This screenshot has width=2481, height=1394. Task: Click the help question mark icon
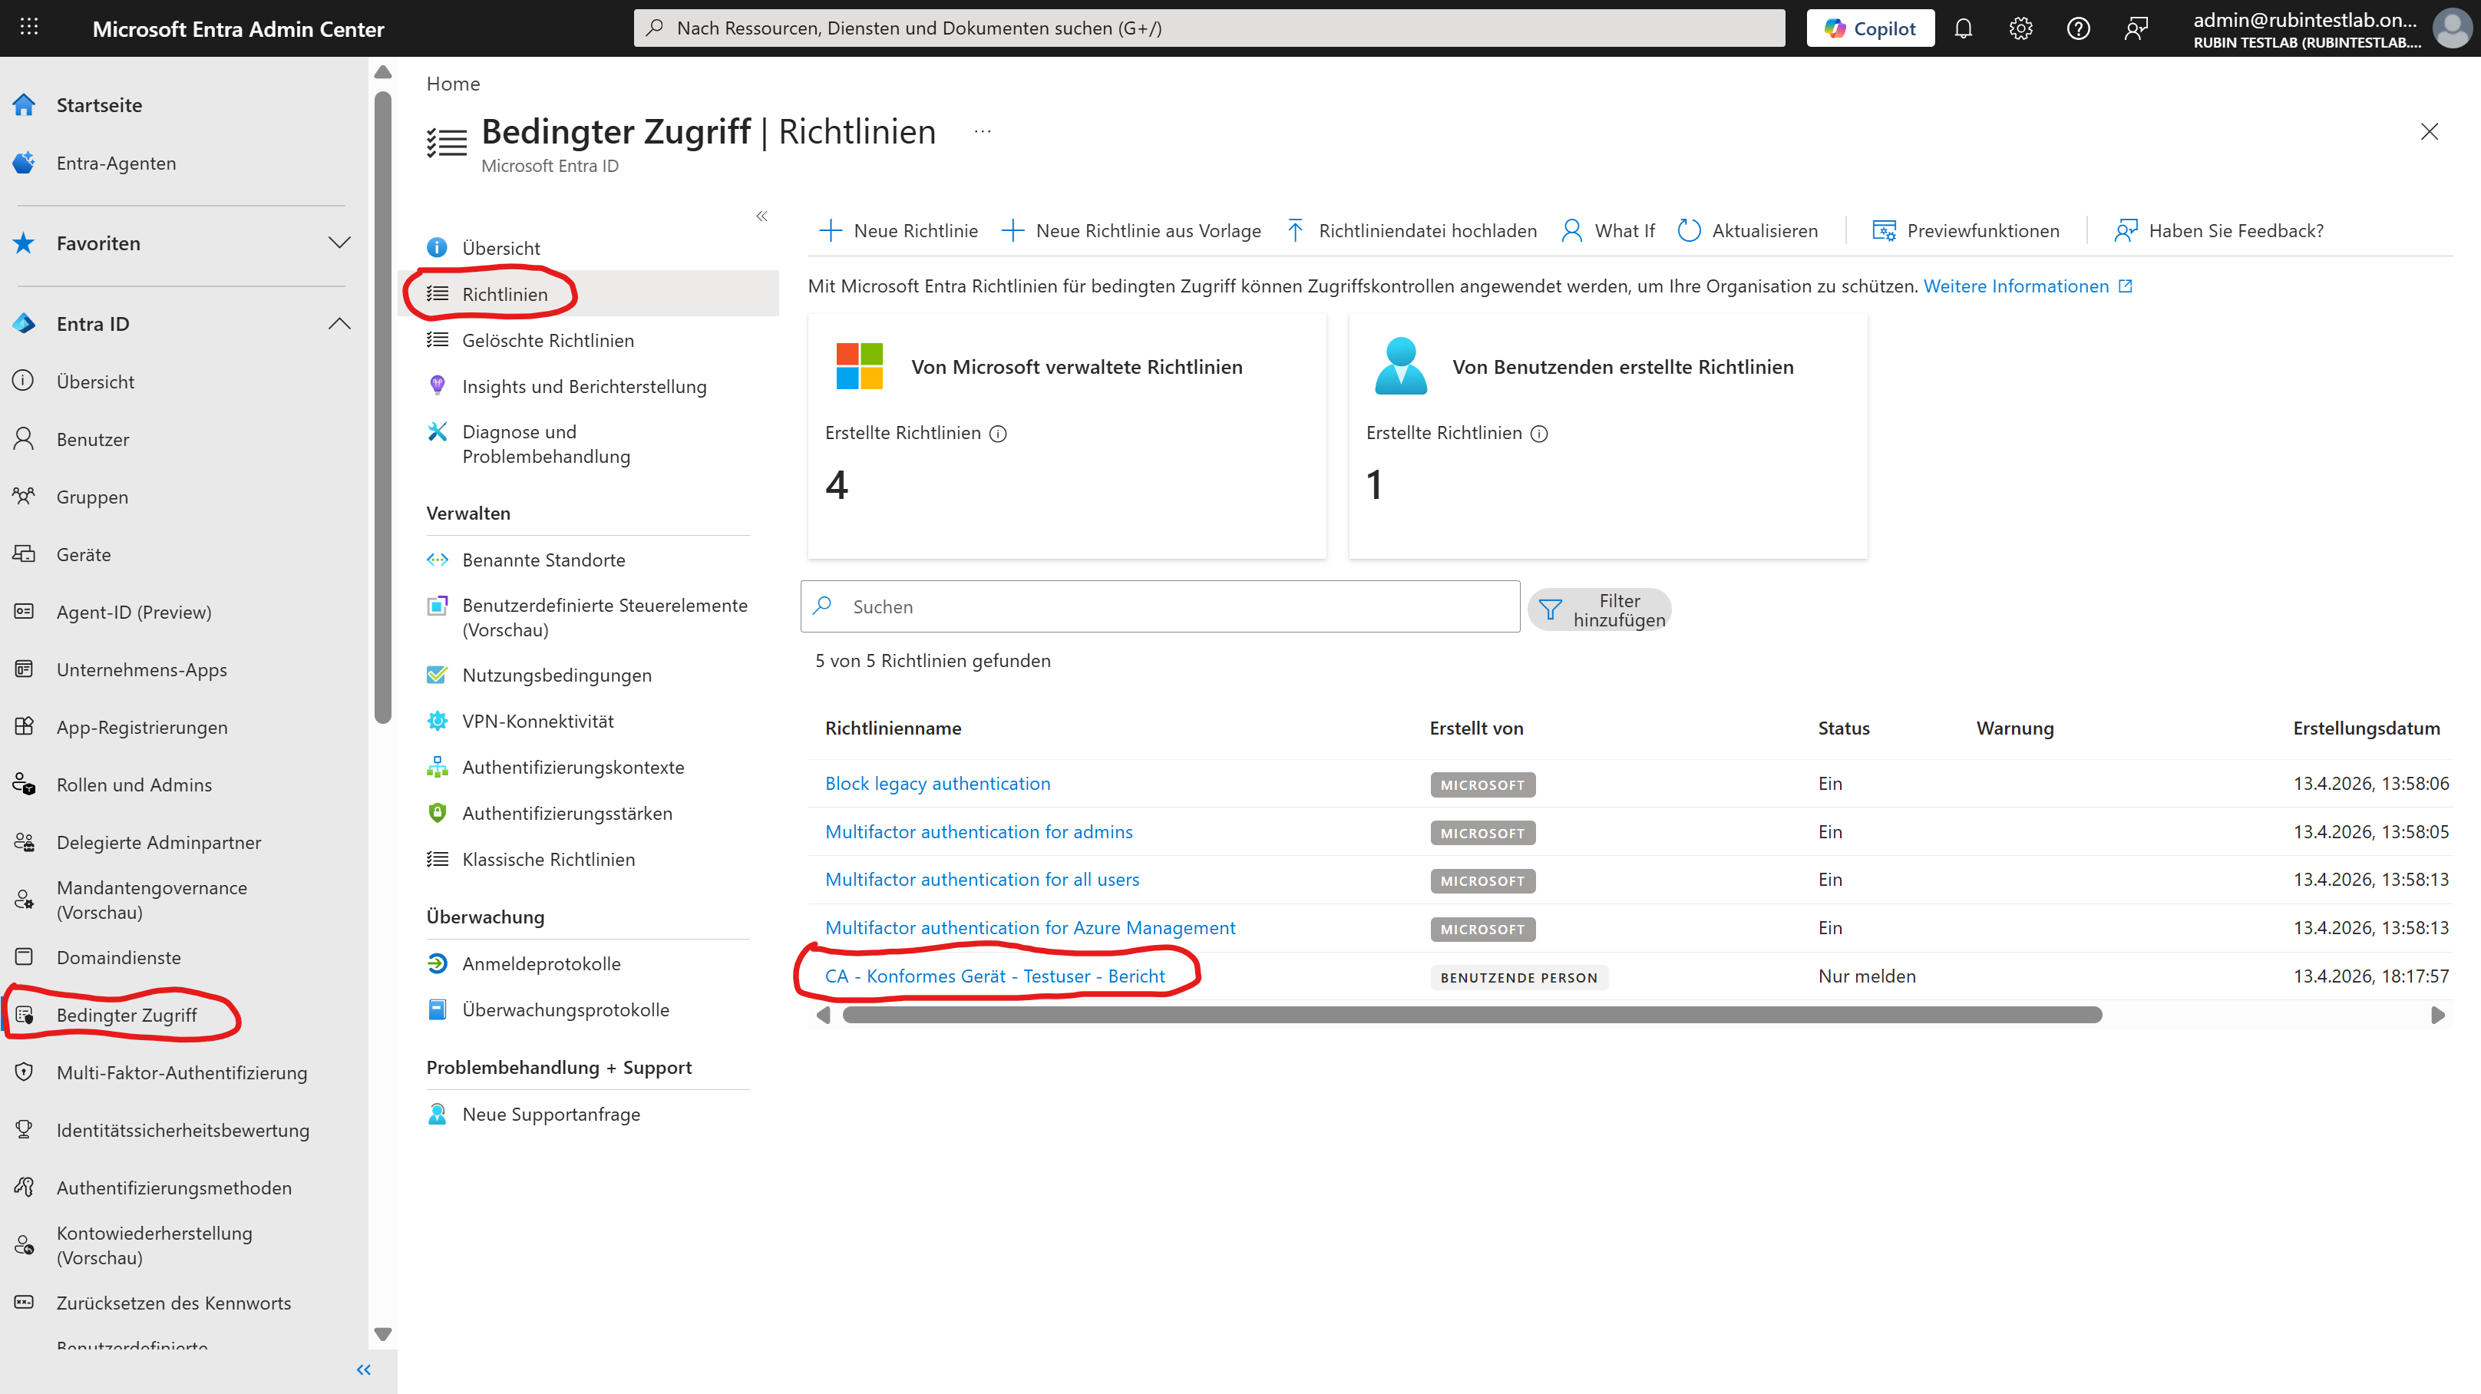tap(2077, 29)
